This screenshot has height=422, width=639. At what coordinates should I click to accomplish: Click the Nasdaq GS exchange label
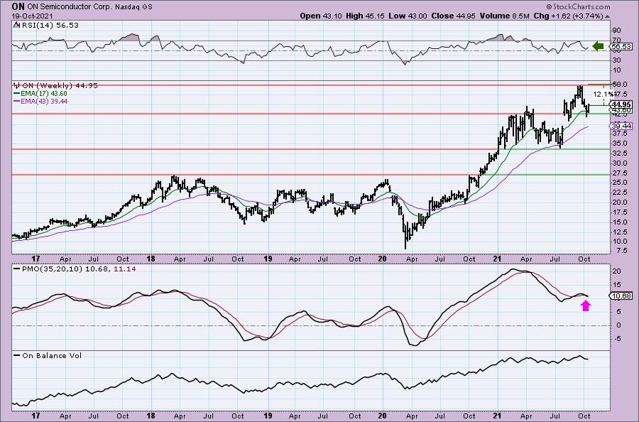(x=133, y=6)
